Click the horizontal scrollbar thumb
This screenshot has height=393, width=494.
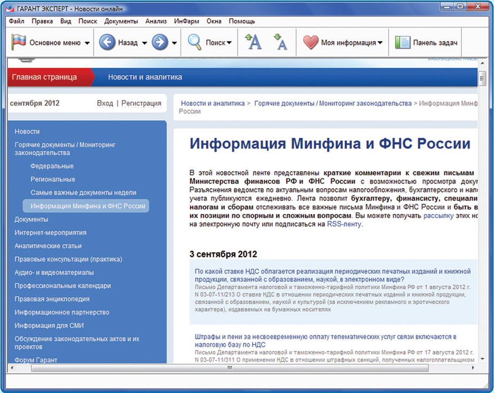point(230,368)
